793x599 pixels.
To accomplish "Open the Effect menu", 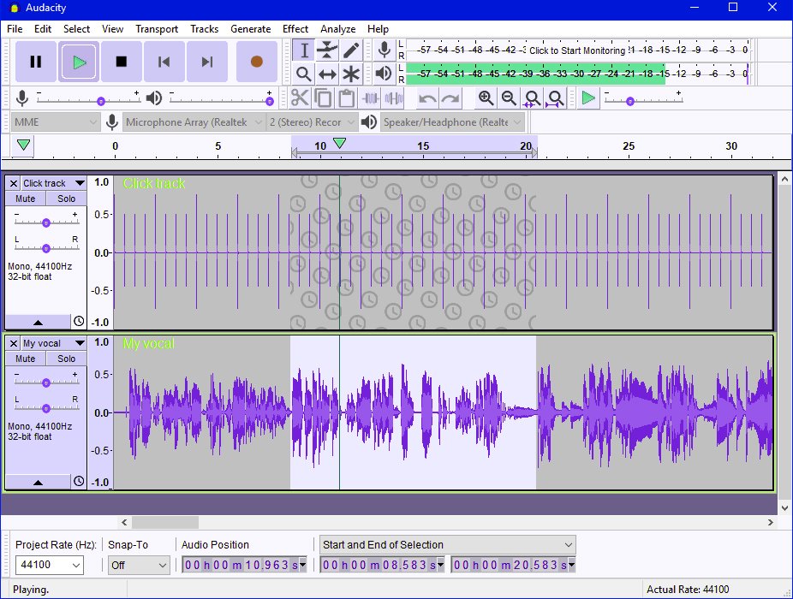I will click(x=295, y=29).
